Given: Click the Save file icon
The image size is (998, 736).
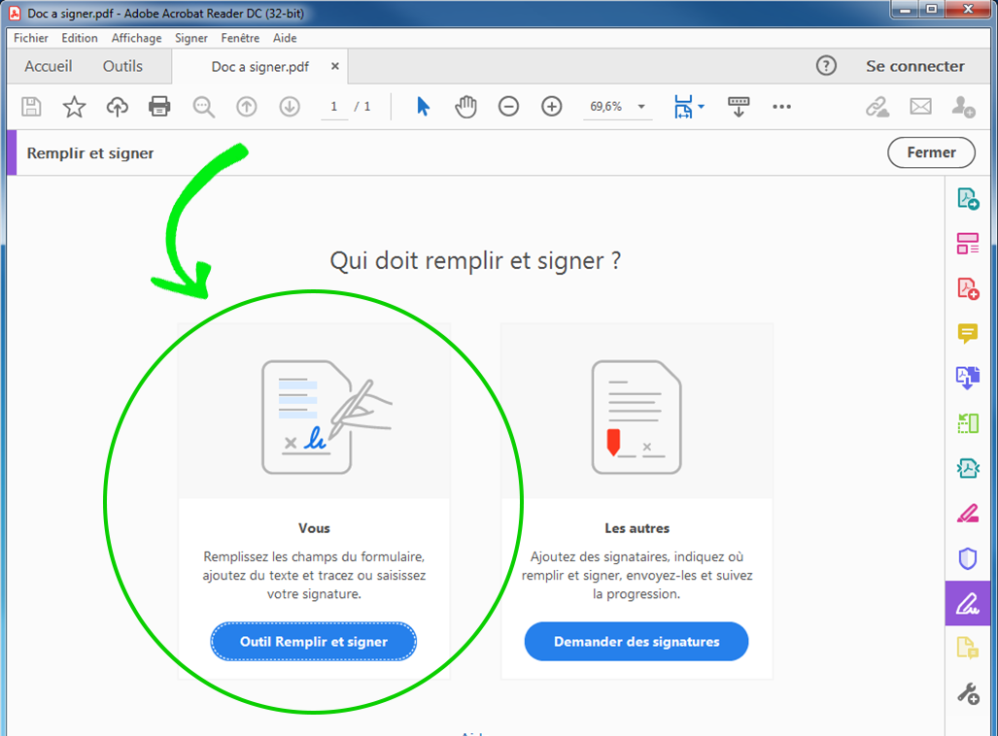Looking at the screenshot, I should (x=31, y=106).
